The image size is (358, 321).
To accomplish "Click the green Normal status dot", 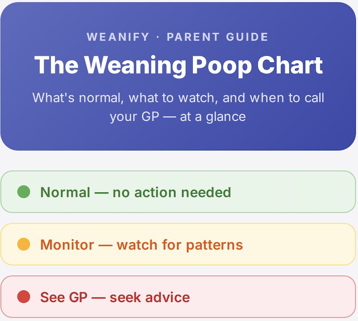I will tap(24, 192).
